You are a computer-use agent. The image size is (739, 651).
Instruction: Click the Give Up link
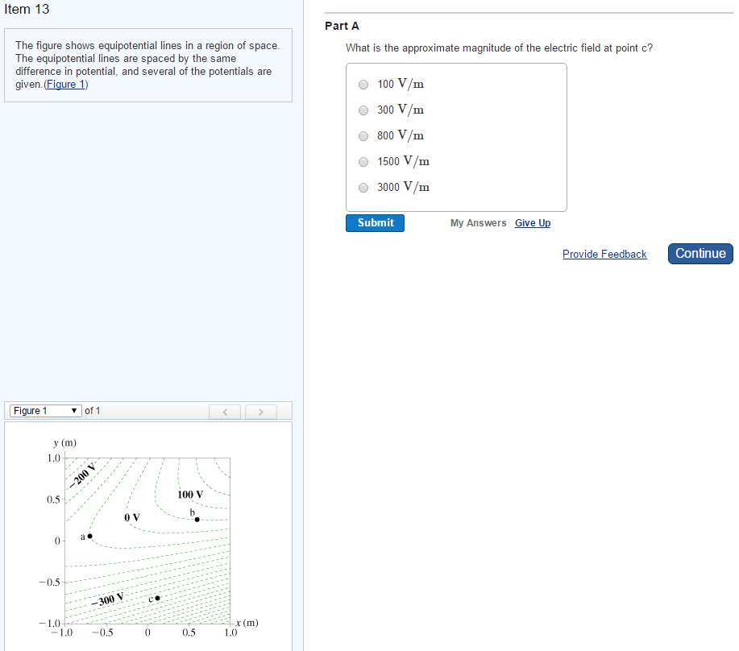click(532, 222)
